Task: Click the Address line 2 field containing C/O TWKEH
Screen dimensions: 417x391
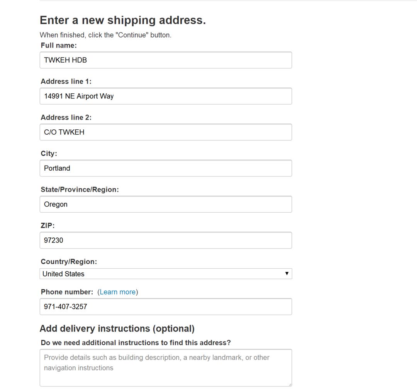Action: click(166, 132)
